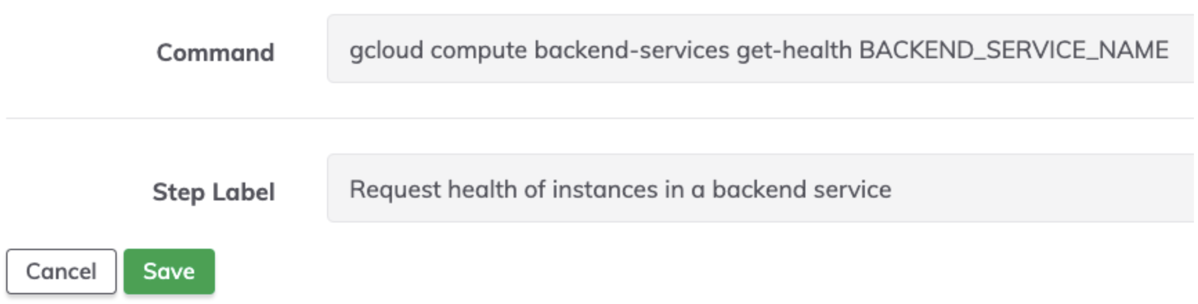Image resolution: width=1198 pixels, height=304 pixels.
Task: Place cursor on BACKEND_SERVICE_NAME in command
Action: (x=1013, y=50)
